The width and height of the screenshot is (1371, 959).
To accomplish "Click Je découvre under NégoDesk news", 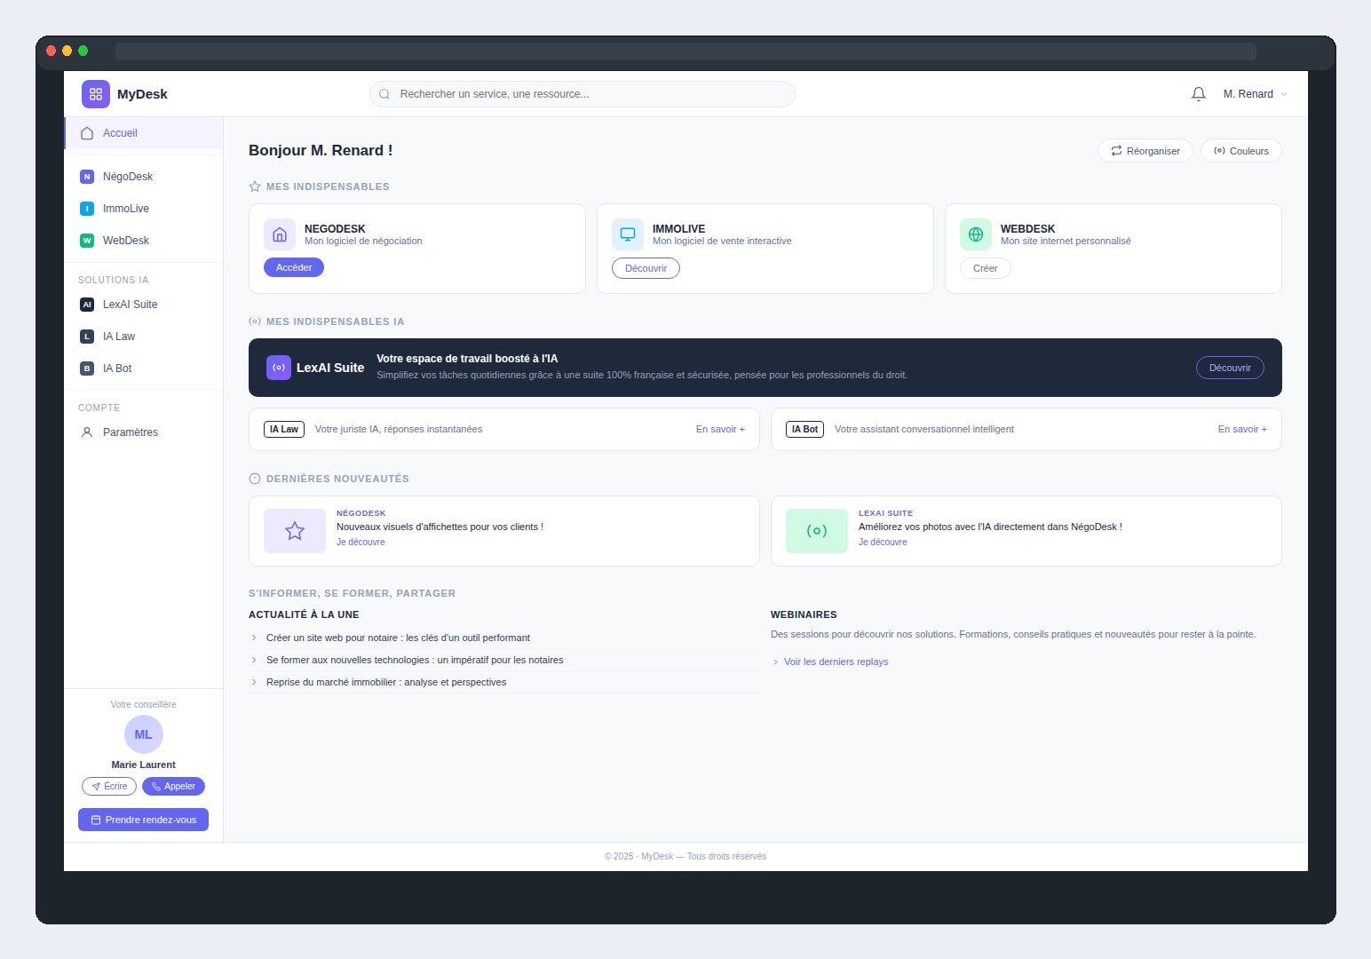I will pos(361,542).
